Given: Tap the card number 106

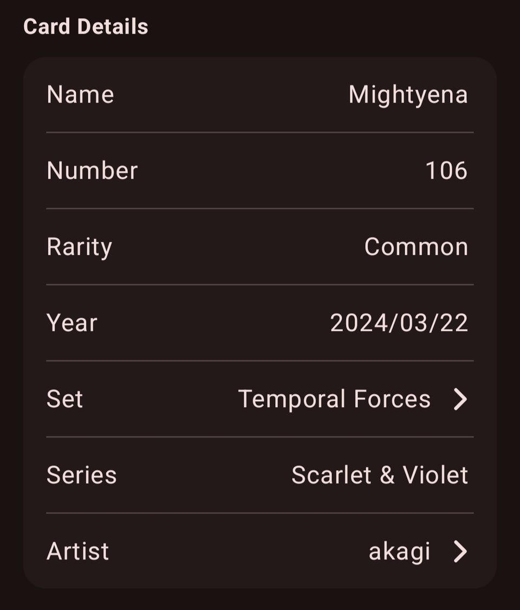Looking at the screenshot, I should 446,171.
